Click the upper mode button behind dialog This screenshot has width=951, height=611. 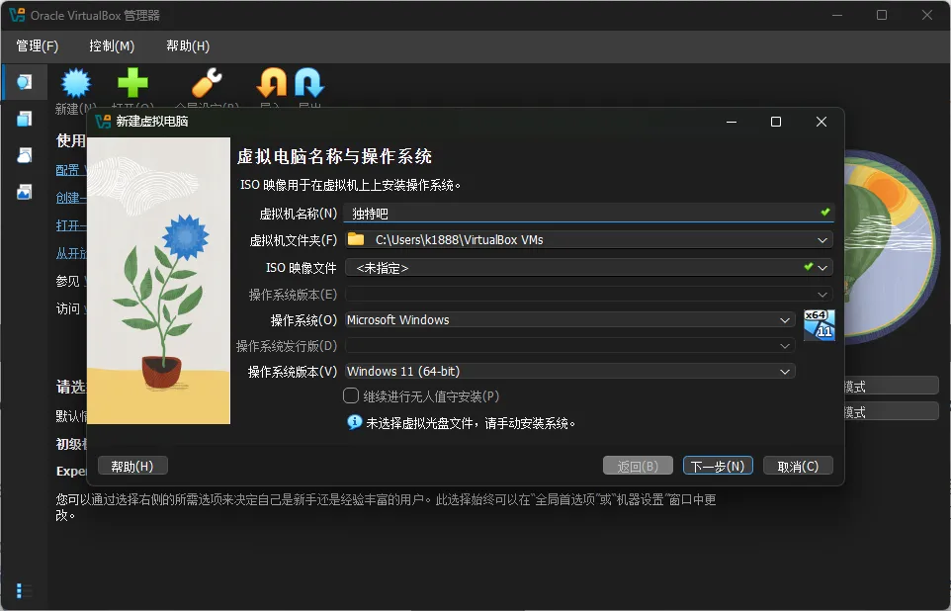(891, 386)
